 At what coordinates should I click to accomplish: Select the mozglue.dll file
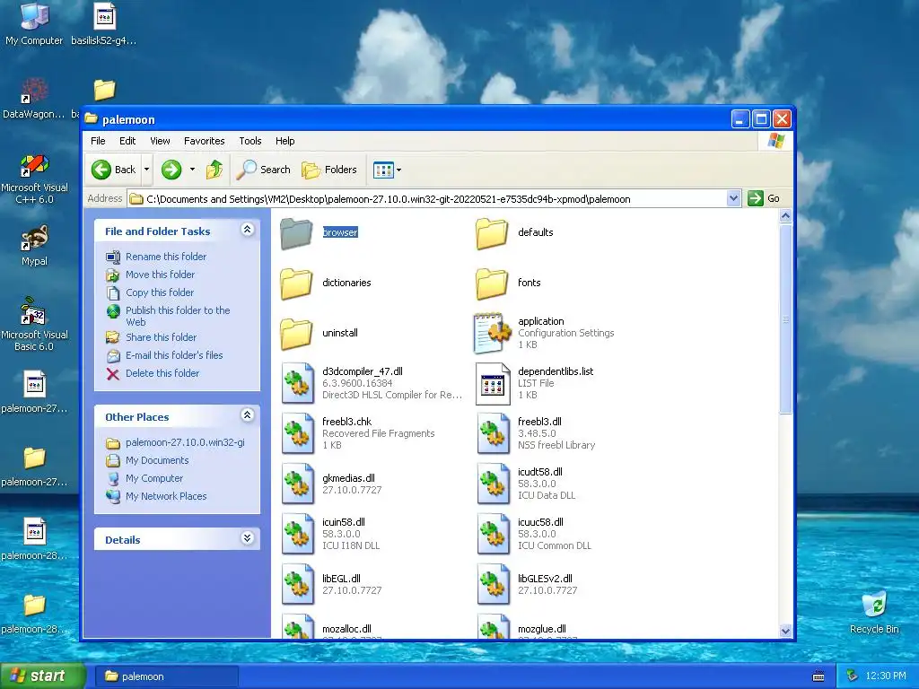coord(493,627)
